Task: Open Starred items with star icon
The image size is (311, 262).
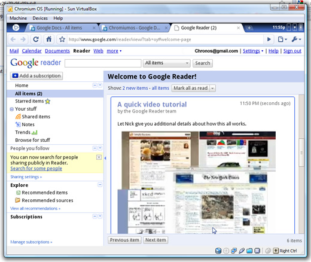Action: (x=32, y=101)
